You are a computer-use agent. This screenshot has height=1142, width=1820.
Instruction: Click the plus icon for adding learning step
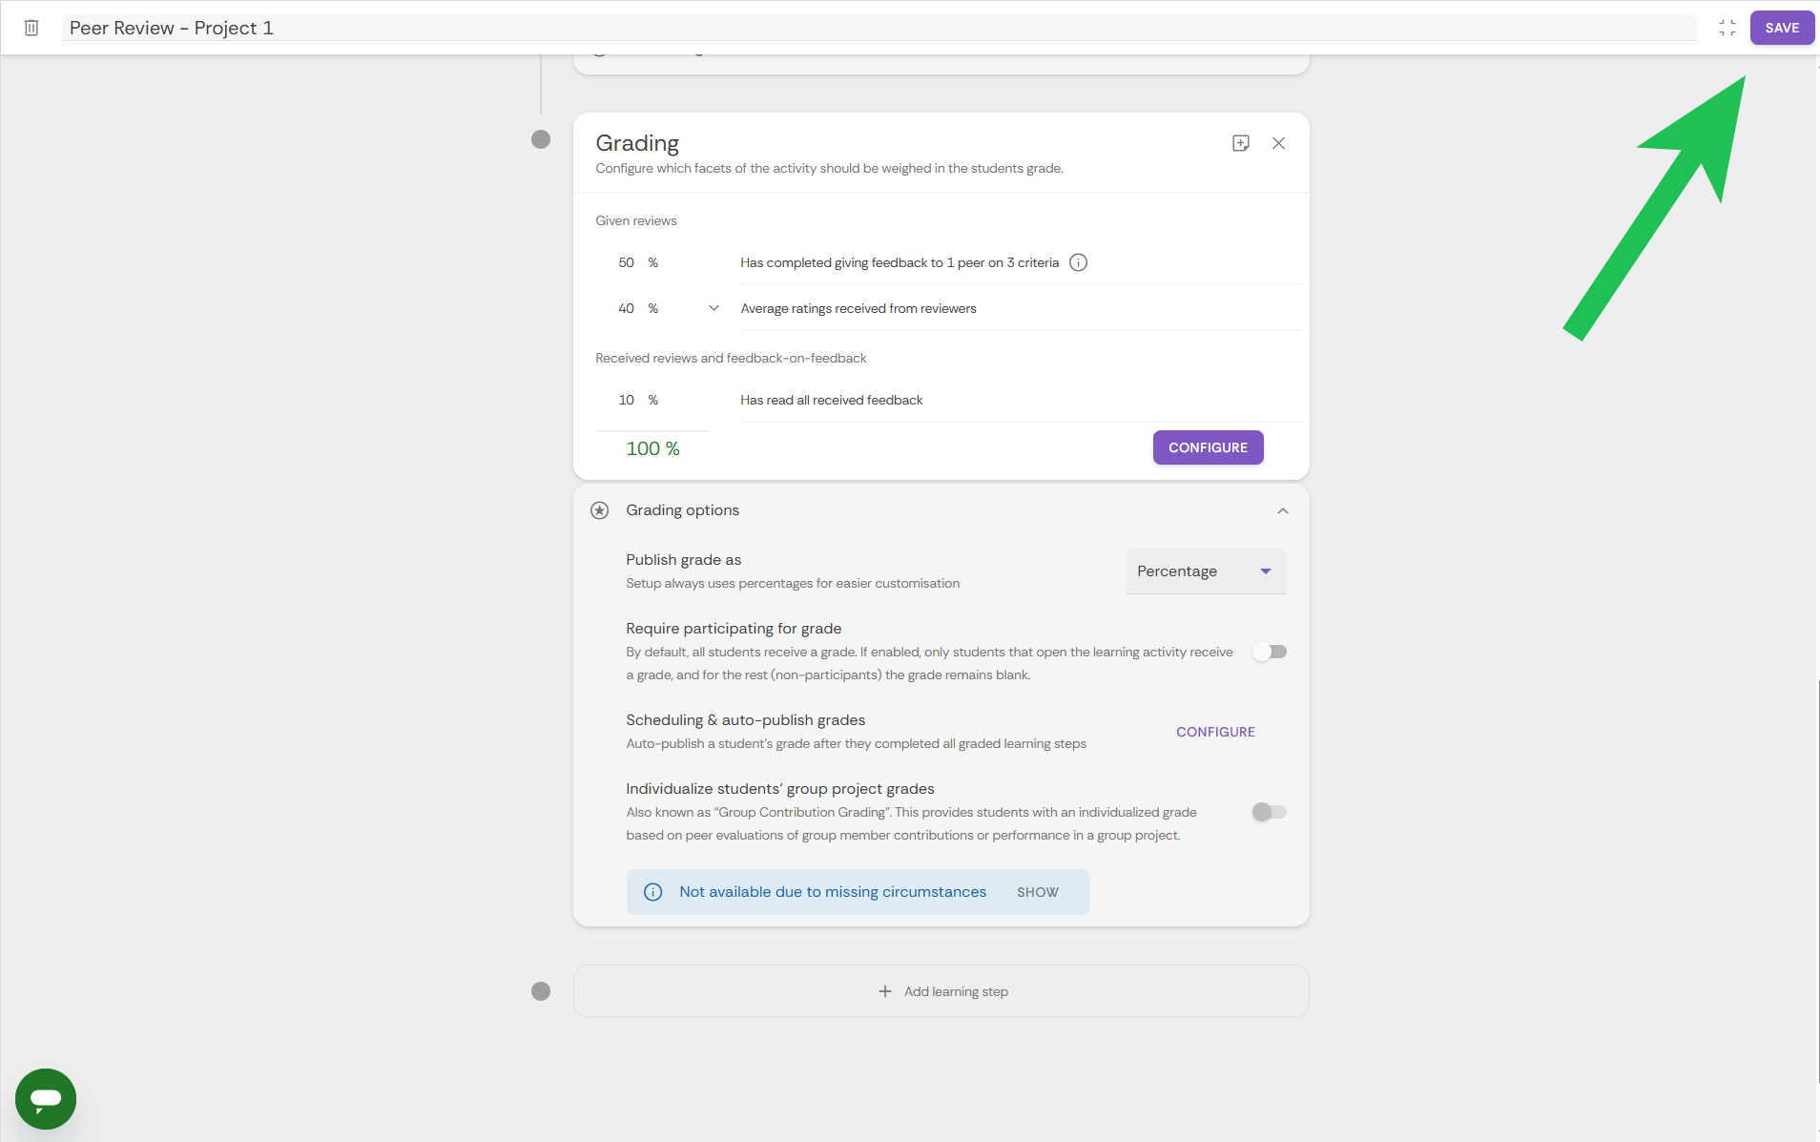(885, 991)
